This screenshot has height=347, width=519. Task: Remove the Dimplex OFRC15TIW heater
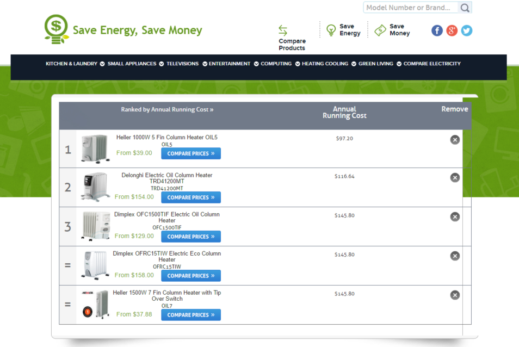[455, 256]
